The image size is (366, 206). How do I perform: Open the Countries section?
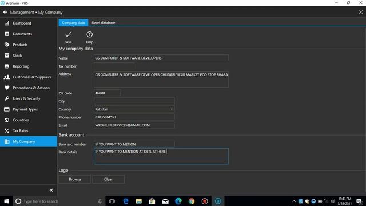click(29, 120)
